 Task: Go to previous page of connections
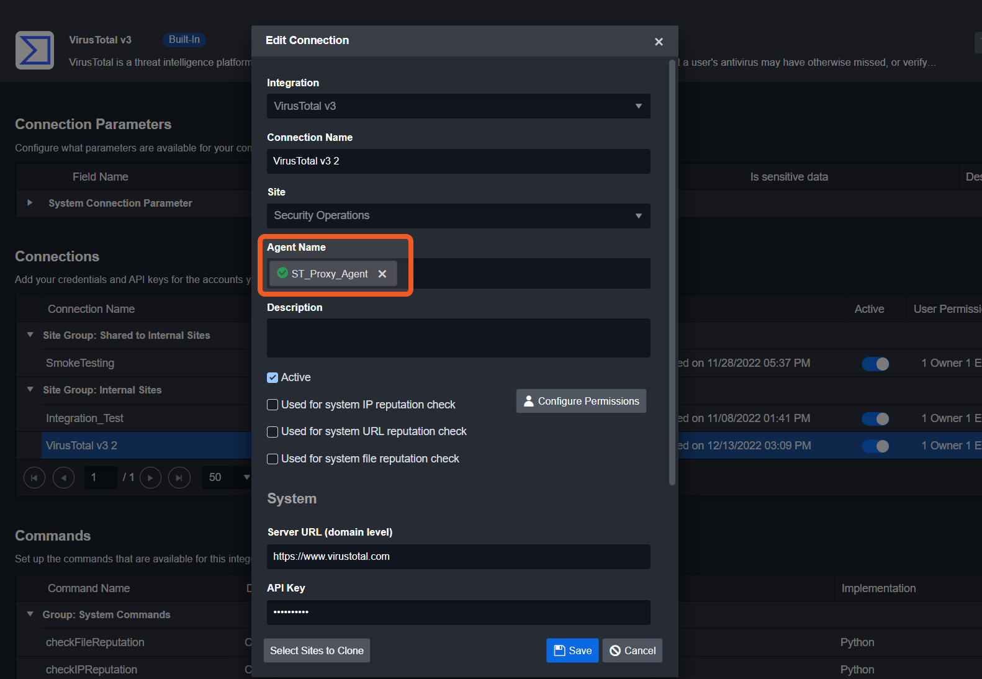(x=63, y=477)
